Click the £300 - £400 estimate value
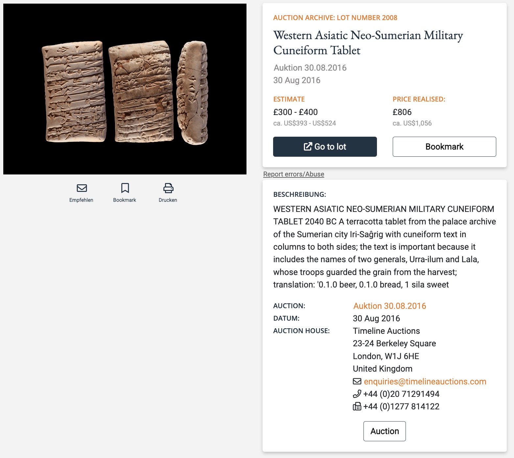 tap(295, 112)
